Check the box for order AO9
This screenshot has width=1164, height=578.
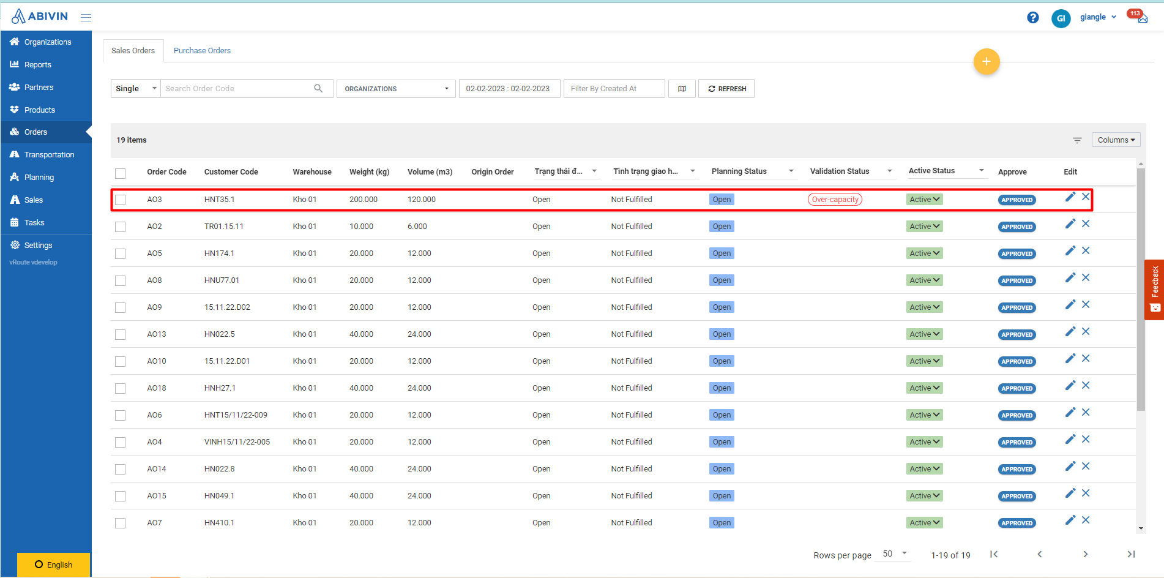(121, 307)
